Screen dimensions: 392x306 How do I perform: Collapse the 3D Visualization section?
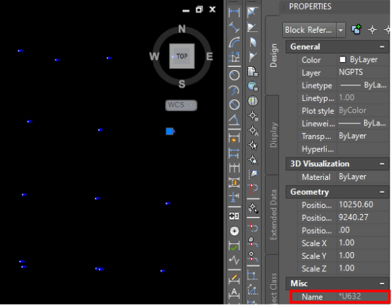coord(382,164)
